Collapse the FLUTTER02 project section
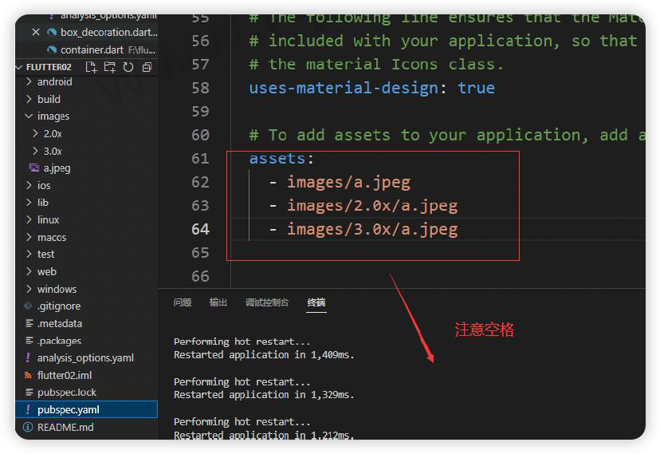Image resolution: width=660 pixels, height=454 pixels. pyautogui.click(x=20, y=67)
